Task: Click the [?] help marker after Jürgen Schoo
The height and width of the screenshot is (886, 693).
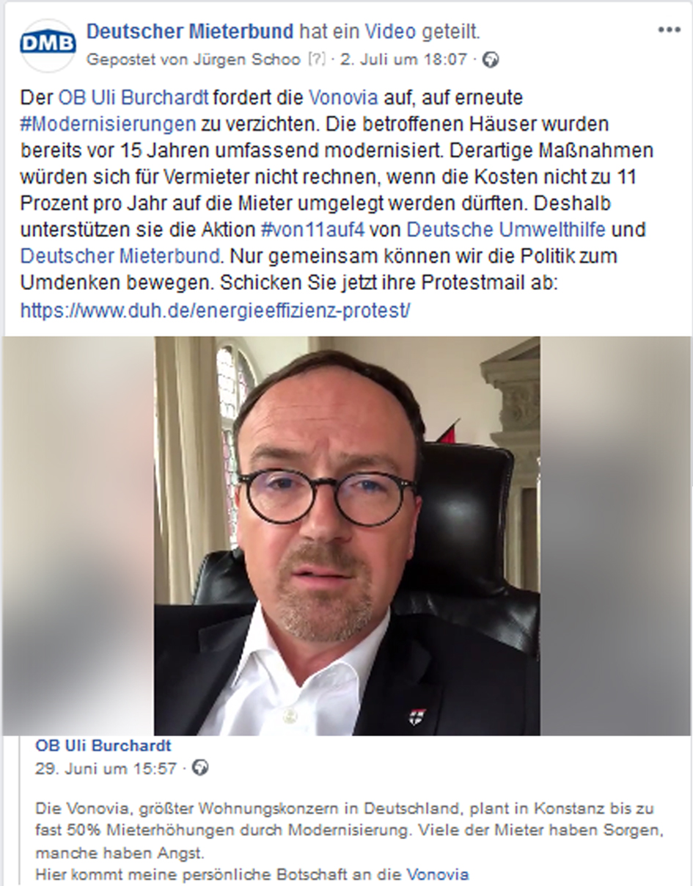Action: click(x=316, y=60)
